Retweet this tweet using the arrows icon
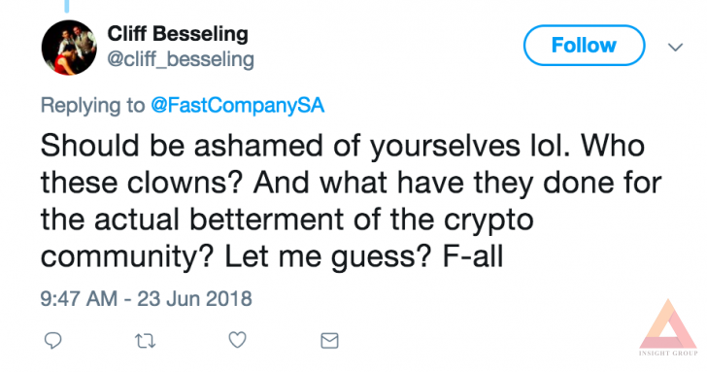 [x=146, y=341]
